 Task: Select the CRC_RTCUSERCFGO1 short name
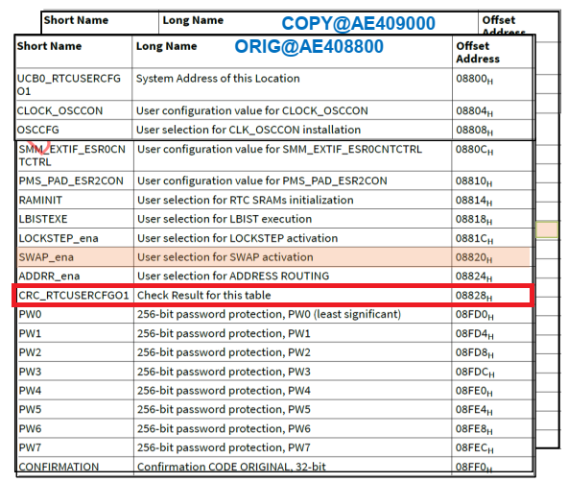[74, 296]
